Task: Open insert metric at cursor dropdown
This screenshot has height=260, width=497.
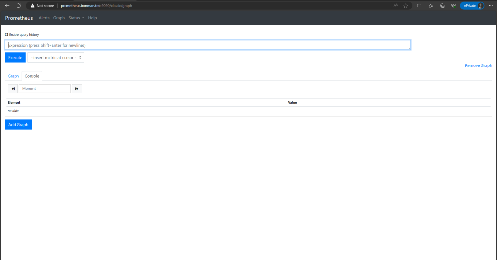Action: tap(56, 58)
